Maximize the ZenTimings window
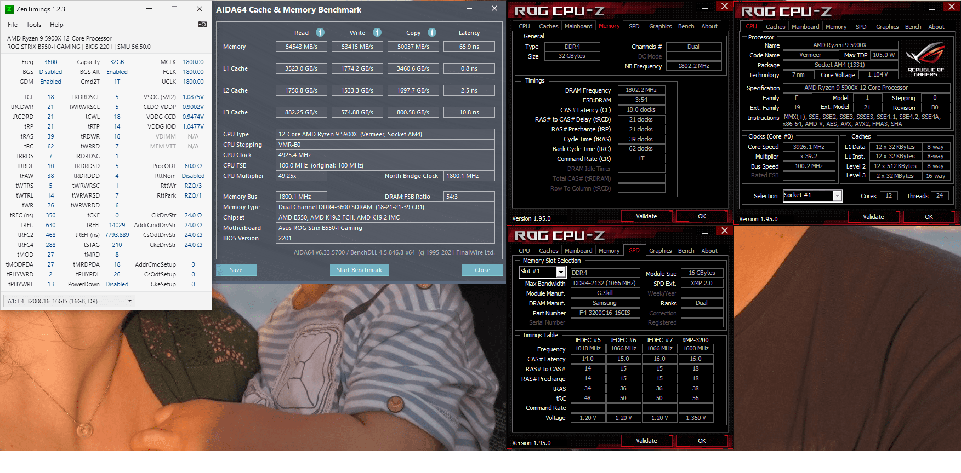This screenshot has width=961, height=473. click(174, 9)
